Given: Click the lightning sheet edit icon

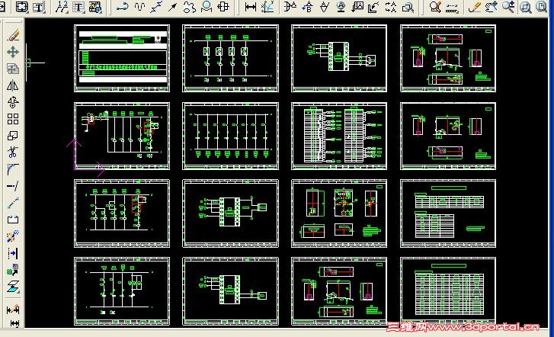Looking at the screenshot, I should point(95,7).
